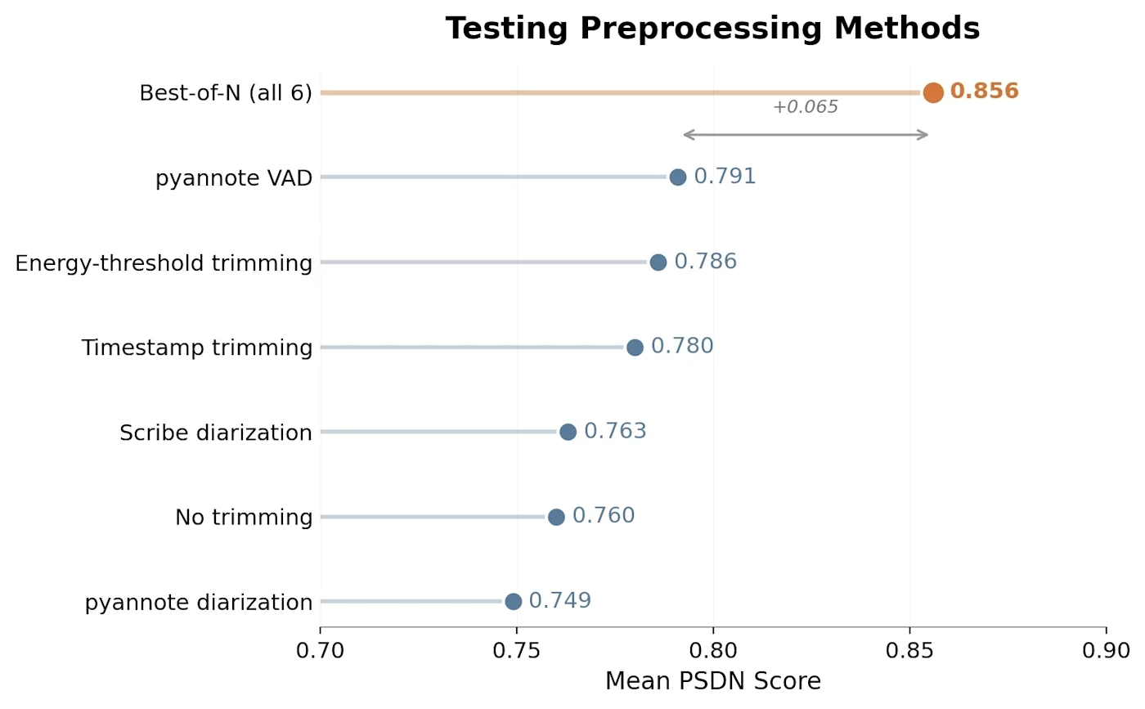Select the Timestamp trimming data point
This screenshot has height=709, width=1145.
coord(635,347)
